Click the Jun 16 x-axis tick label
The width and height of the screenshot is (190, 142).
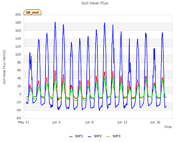coord(155,122)
